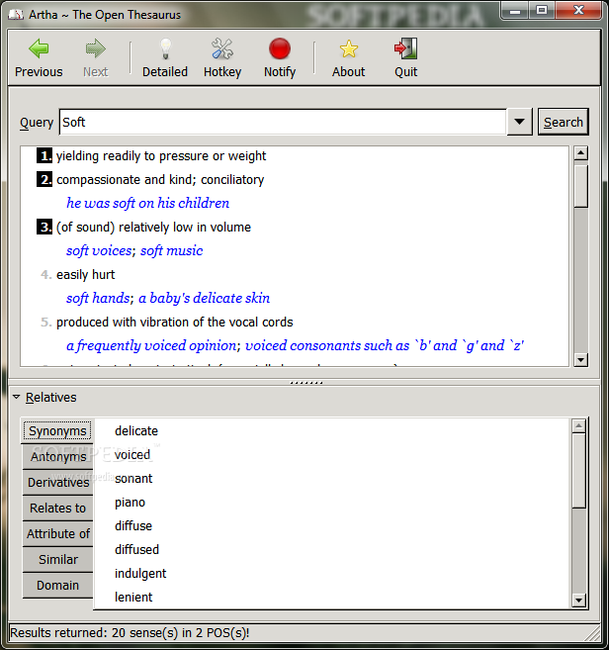Select synonym 'piano'
609x650 pixels.
(x=130, y=503)
